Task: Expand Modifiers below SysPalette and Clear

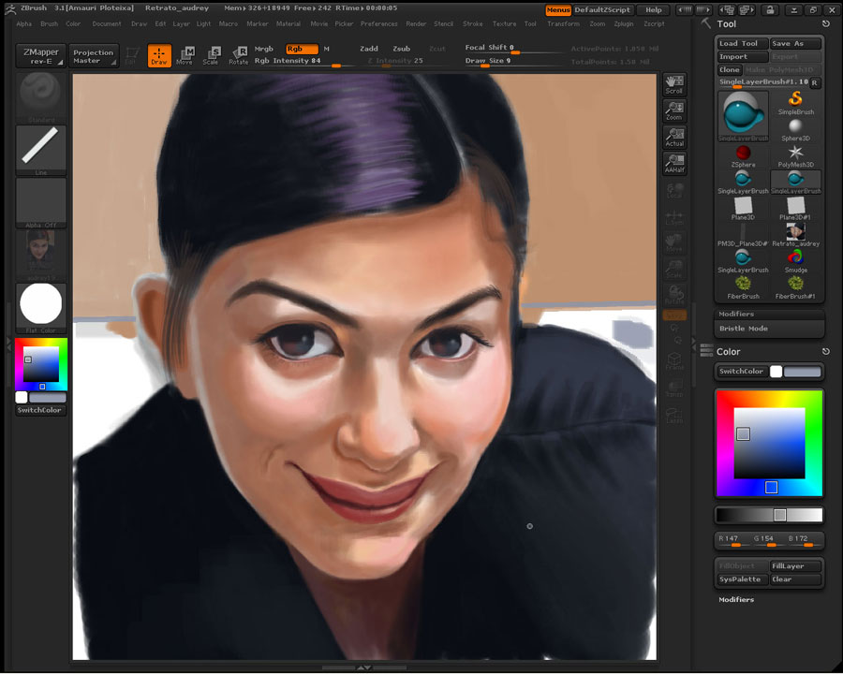Action: pyautogui.click(x=736, y=599)
